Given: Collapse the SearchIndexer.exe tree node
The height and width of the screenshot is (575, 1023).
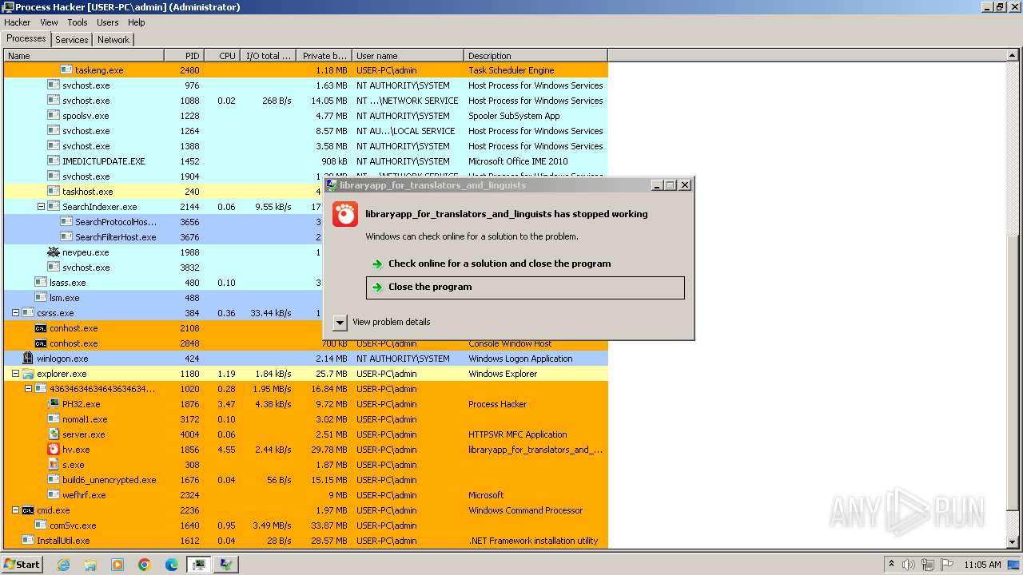Looking at the screenshot, I should tap(41, 207).
